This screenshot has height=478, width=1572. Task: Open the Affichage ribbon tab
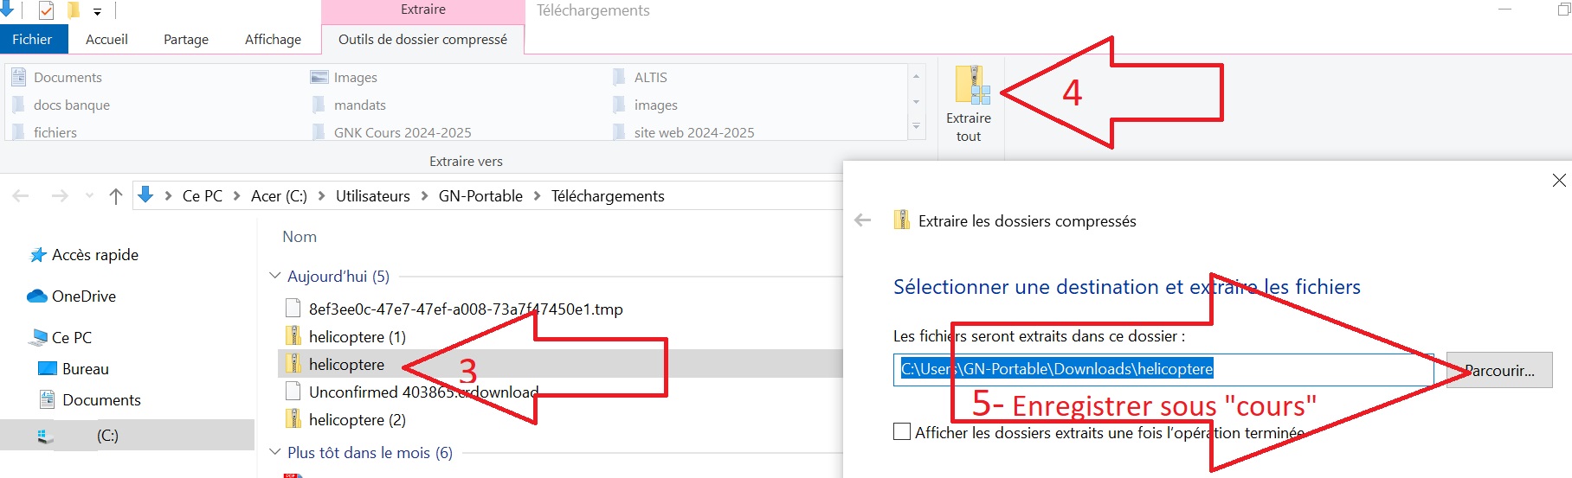click(273, 39)
